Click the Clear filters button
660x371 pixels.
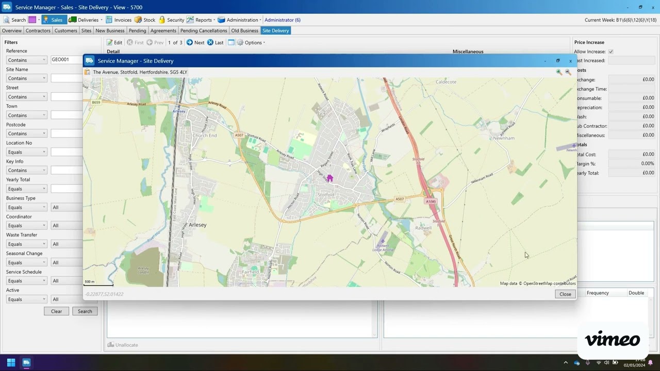57,311
